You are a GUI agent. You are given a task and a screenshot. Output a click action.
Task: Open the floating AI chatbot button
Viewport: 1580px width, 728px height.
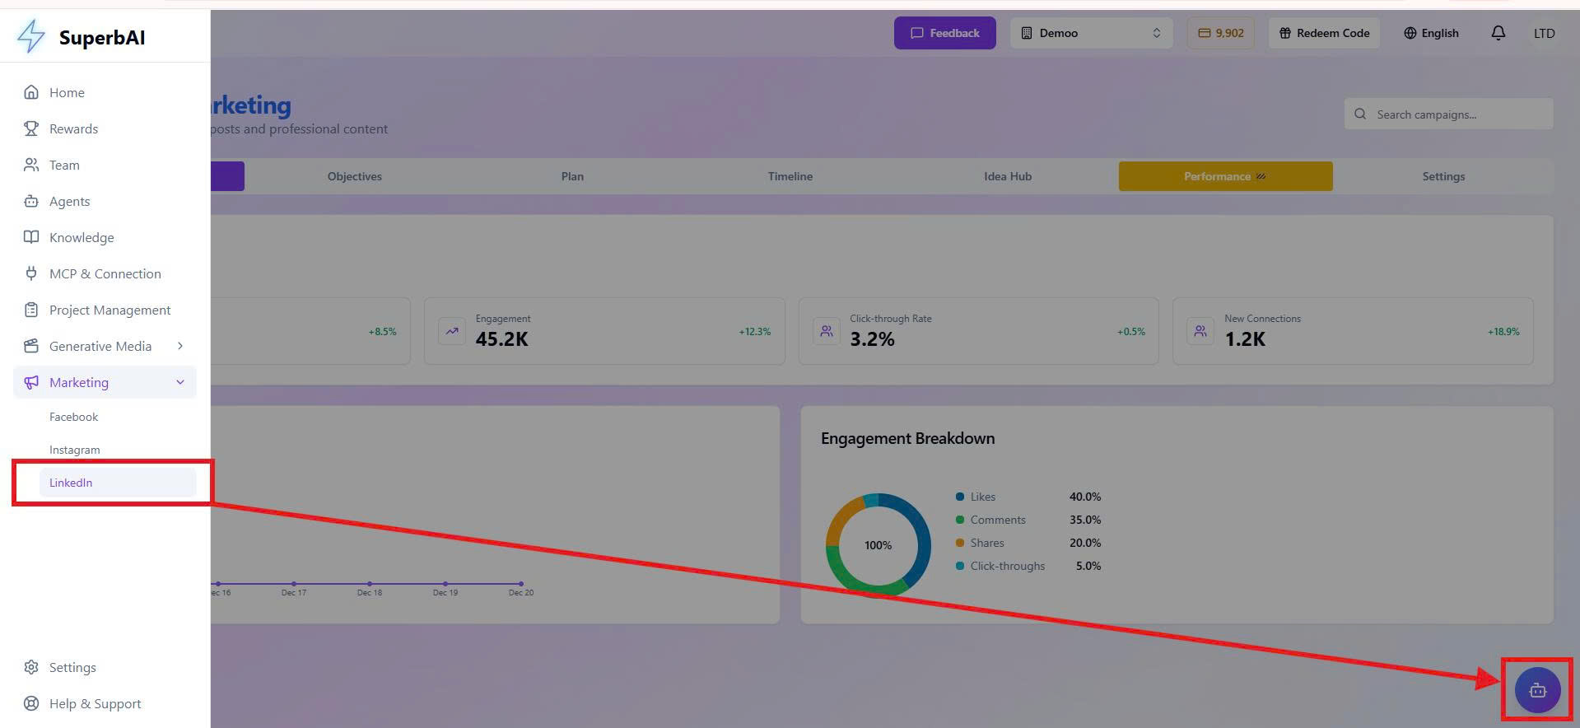(1536, 690)
